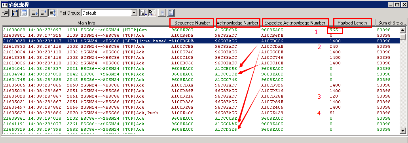This screenshot has width=408, height=143.
Task: Click the Acknowledge Number column header
Action: [x=237, y=23]
